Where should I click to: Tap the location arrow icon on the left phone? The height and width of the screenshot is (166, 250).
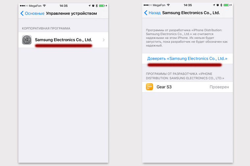tap(89, 6)
